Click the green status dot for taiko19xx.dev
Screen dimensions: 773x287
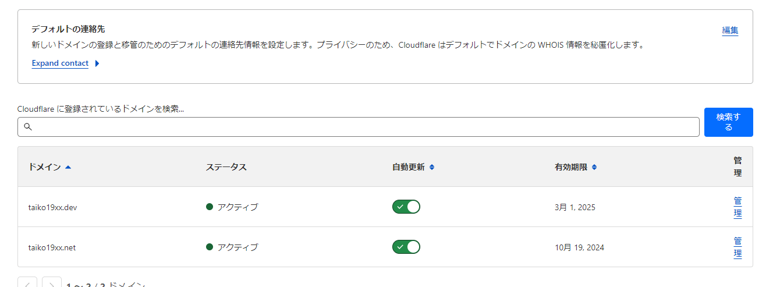(x=210, y=207)
